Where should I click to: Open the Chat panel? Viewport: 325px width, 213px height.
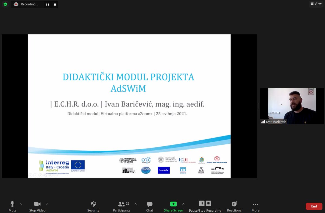(149, 206)
